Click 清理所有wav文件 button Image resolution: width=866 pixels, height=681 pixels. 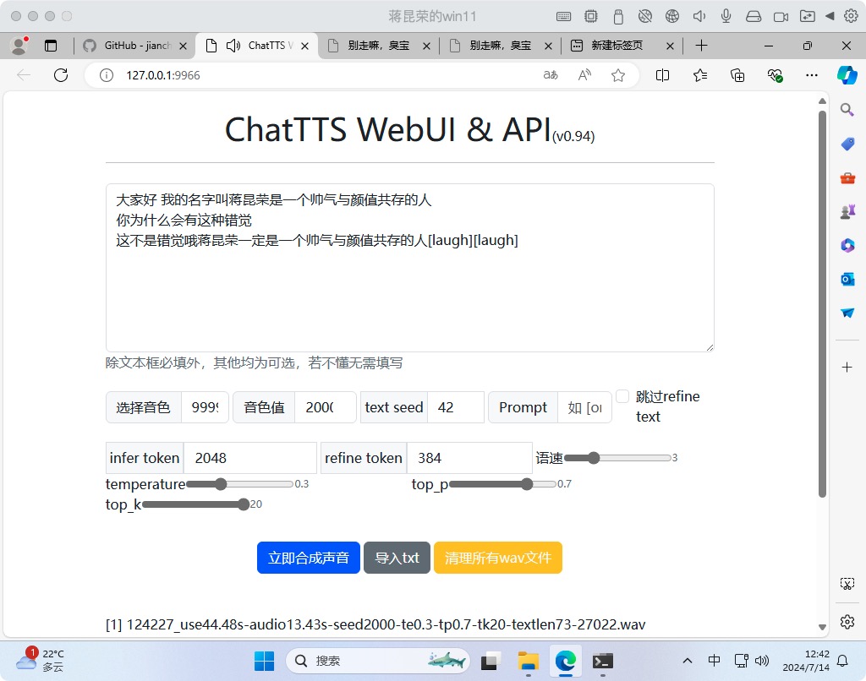point(497,558)
